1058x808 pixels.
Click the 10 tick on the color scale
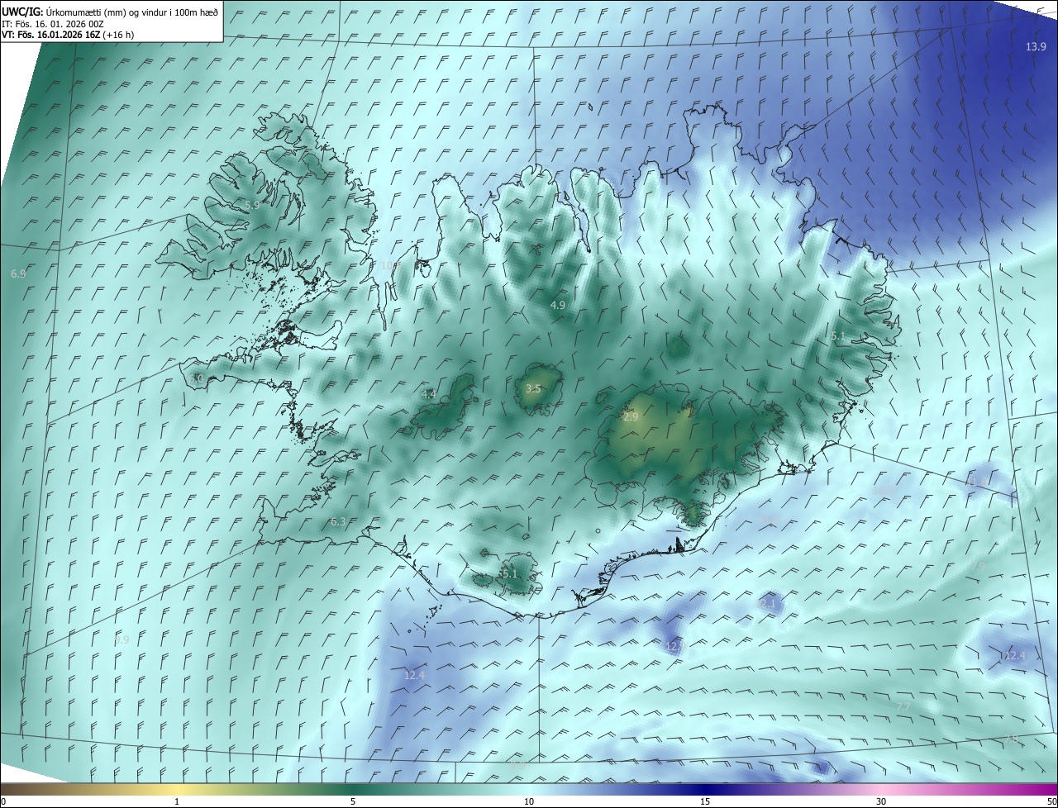(x=529, y=802)
